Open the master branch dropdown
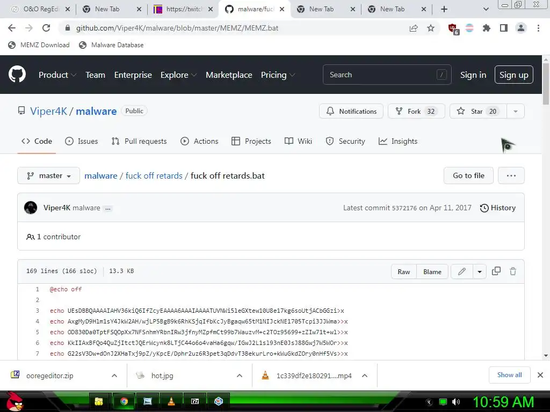Screen dimensions: 550x412 click(48, 175)
